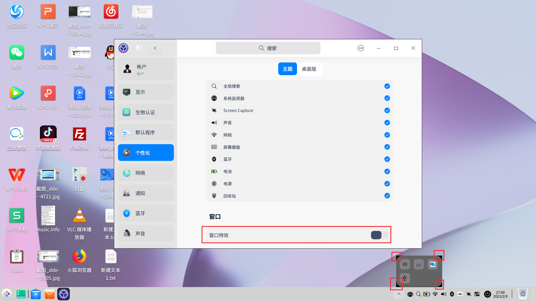The image size is (536, 301).
Task: Toggle the sidebar panel icon
Action: tap(139, 48)
